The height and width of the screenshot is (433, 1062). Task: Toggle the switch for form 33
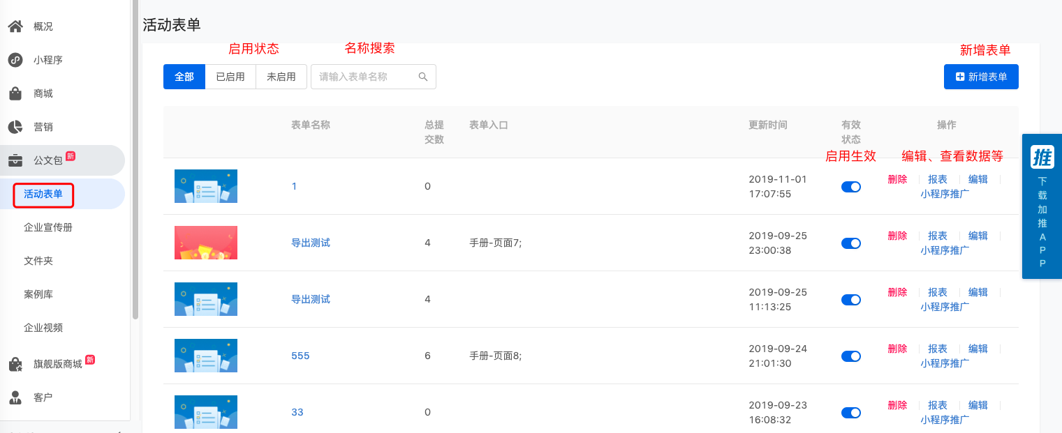(x=851, y=413)
